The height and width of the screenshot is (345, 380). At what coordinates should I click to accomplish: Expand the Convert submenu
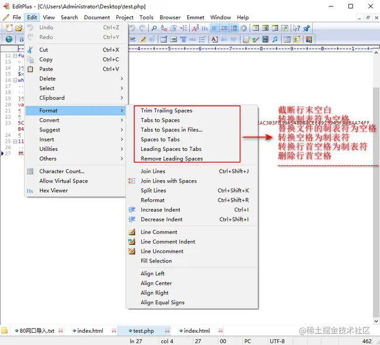click(75, 120)
